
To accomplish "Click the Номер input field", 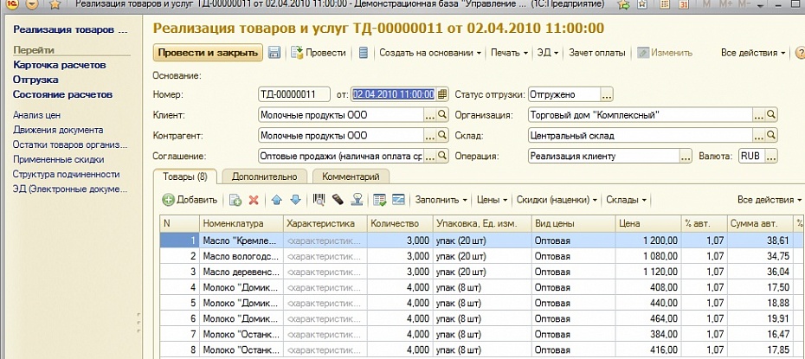I will point(294,94).
